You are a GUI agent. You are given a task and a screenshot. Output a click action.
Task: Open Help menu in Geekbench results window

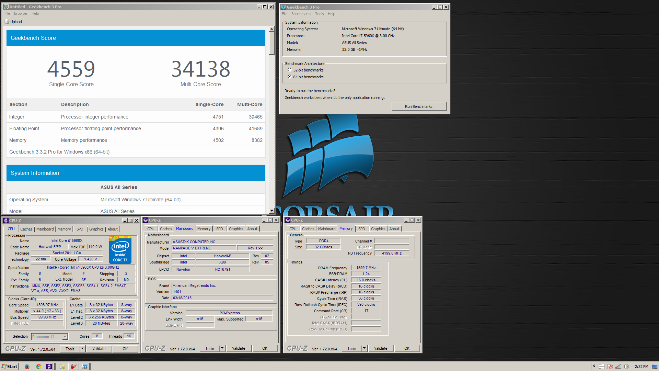pos(35,14)
